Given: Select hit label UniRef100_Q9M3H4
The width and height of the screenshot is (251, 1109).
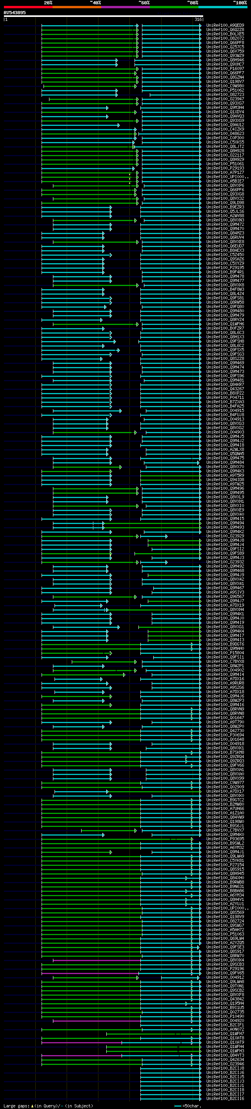Looking at the screenshot, I should 225,108.
